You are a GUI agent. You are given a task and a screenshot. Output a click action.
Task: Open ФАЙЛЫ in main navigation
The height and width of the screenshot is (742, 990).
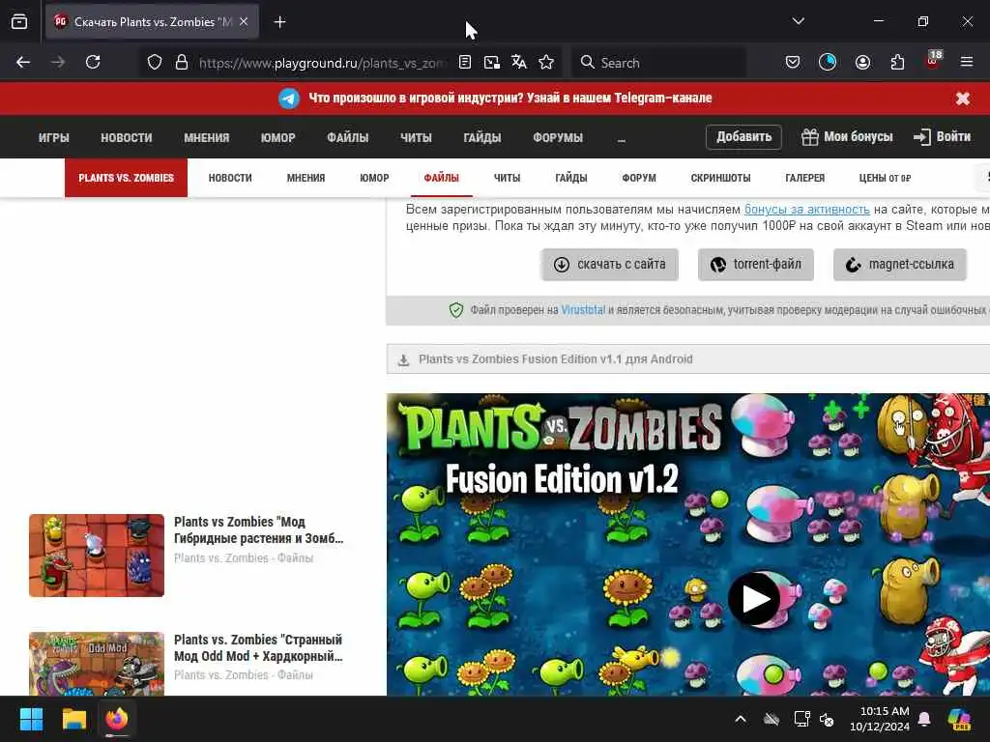point(348,137)
